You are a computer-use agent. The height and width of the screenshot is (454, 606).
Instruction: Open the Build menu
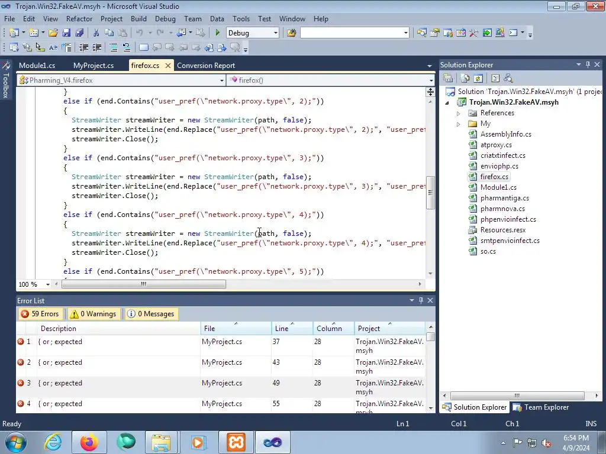[138, 19]
